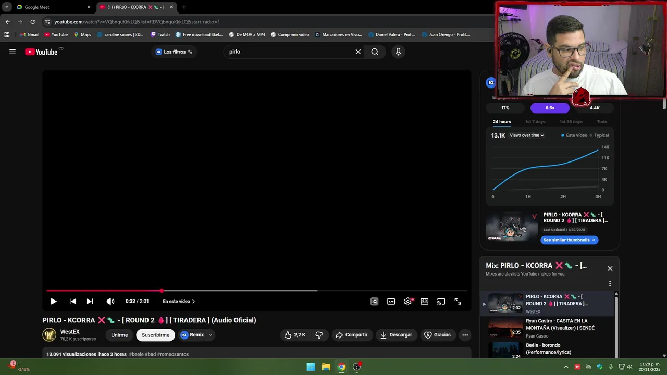The image size is (667, 375).
Task: Open 'Los filtros' filter button
Action: point(174,52)
